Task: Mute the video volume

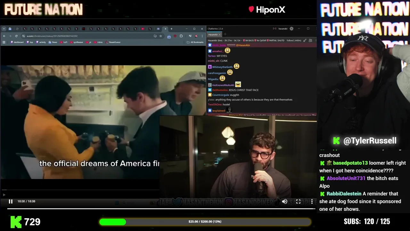Action: (x=284, y=201)
